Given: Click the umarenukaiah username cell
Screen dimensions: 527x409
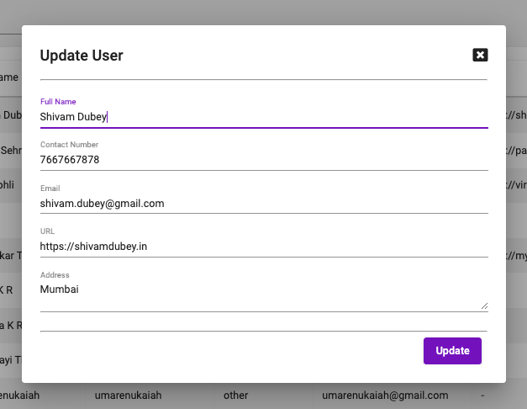Looking at the screenshot, I should coord(128,395).
